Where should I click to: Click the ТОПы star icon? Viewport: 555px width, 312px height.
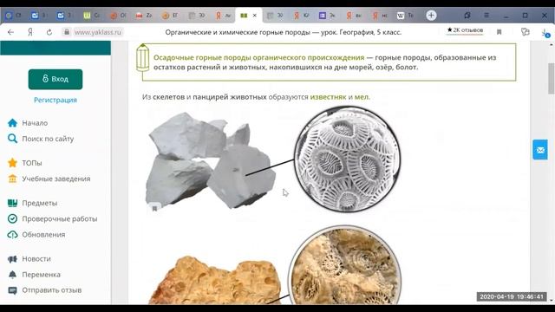pyautogui.click(x=12, y=163)
